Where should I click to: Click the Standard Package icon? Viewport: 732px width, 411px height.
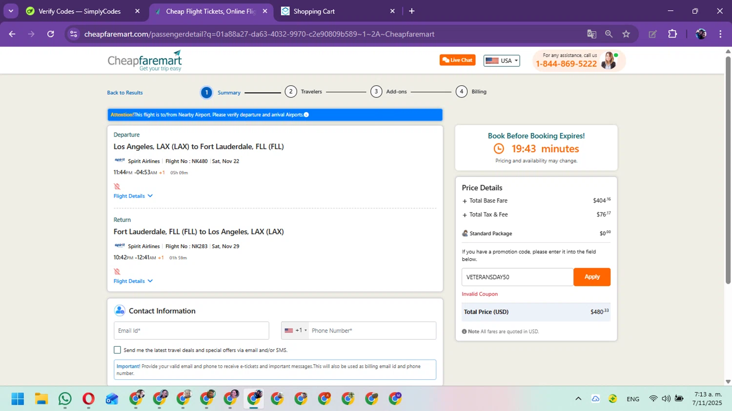click(465, 234)
